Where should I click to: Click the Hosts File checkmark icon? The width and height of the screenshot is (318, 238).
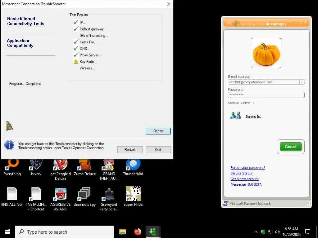point(76,42)
